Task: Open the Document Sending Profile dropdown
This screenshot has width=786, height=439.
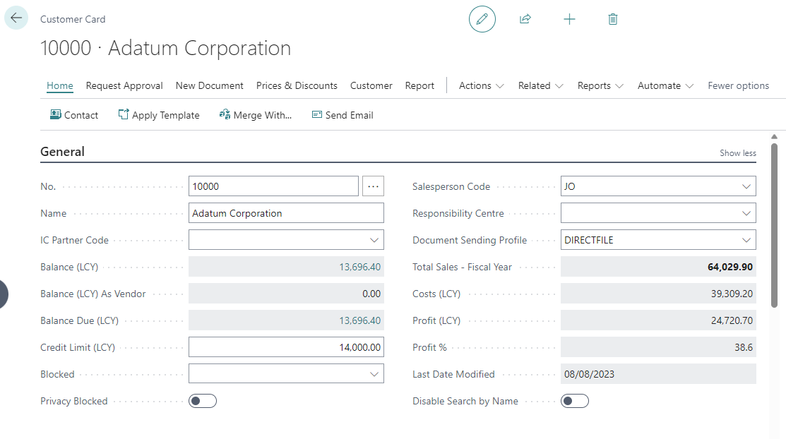Action: point(746,241)
